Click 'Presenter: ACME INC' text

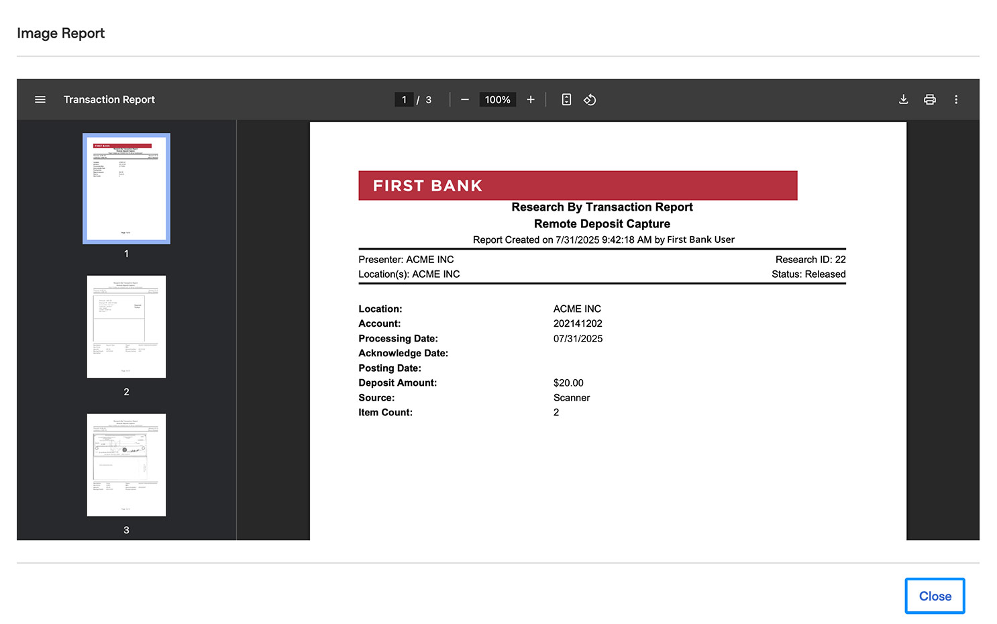pyautogui.click(x=406, y=260)
